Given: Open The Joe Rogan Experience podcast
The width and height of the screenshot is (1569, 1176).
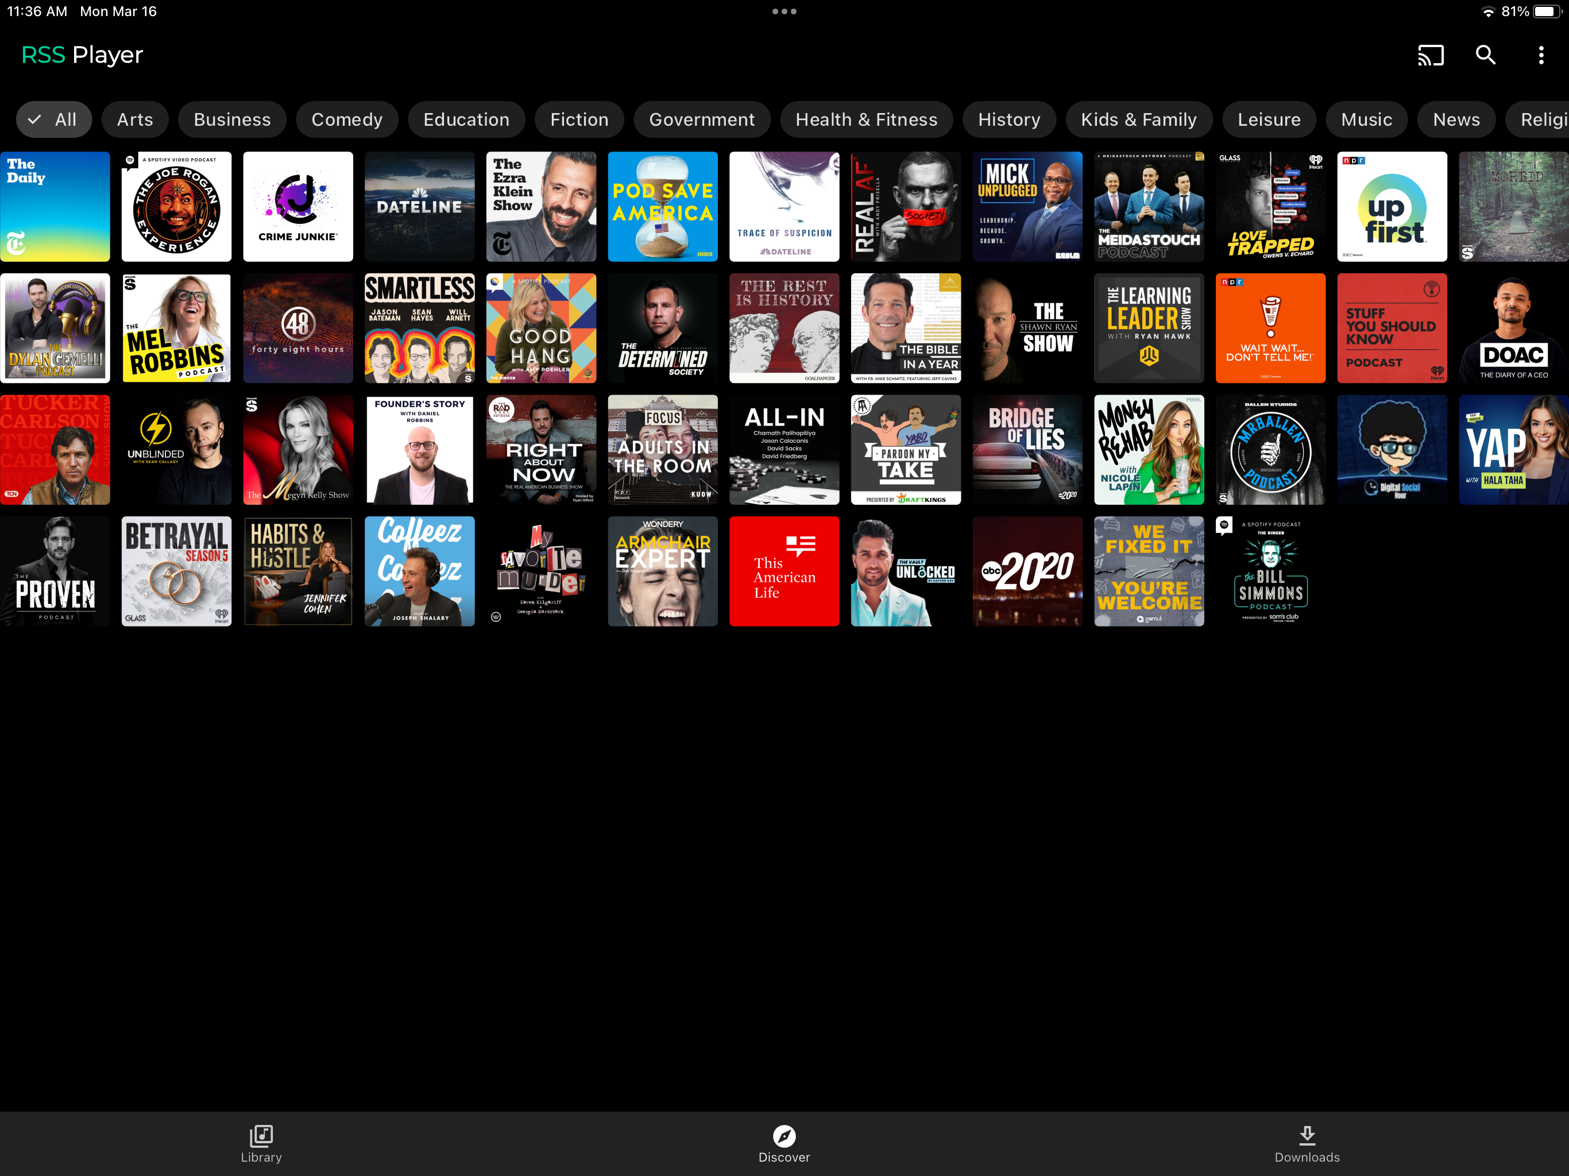Looking at the screenshot, I should tap(177, 206).
